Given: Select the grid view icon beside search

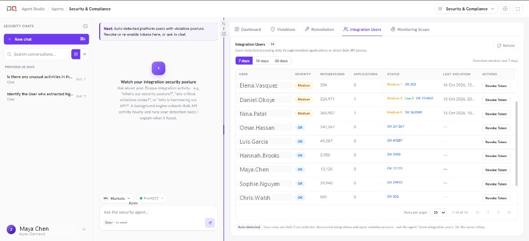Looking at the screenshot, I should pos(75,54).
